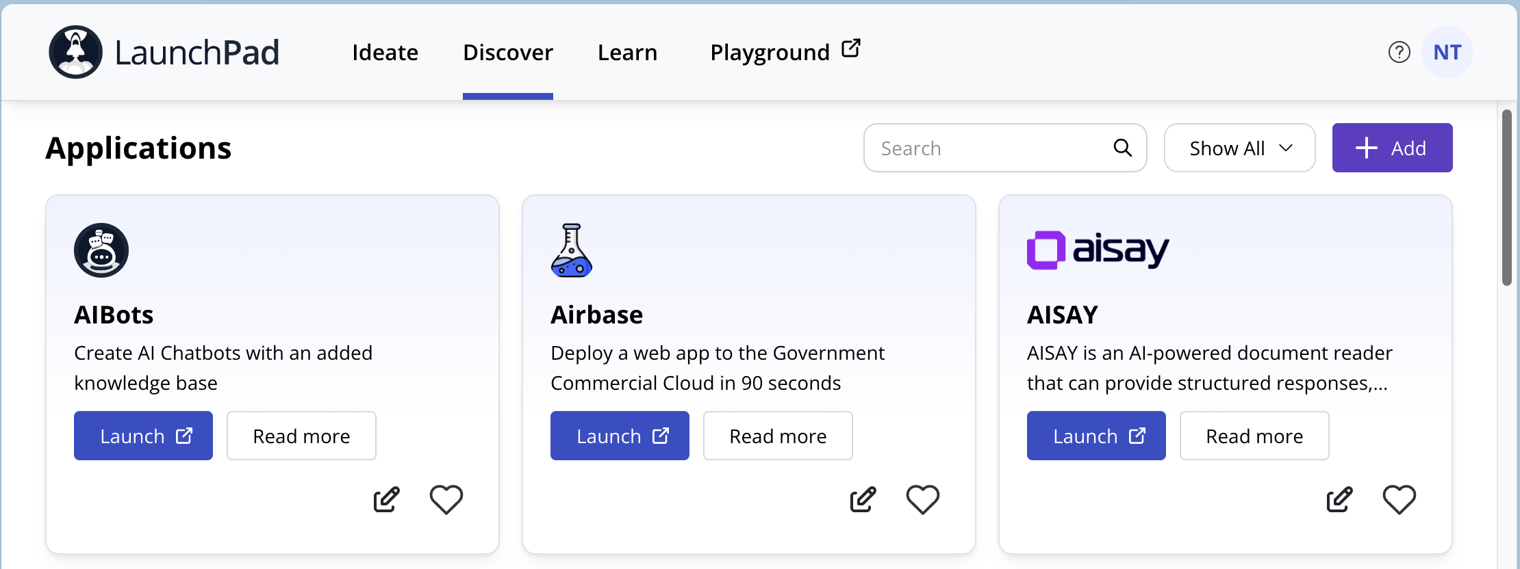Open Playground in a new window
This screenshot has height=569, width=1520.
click(x=785, y=53)
